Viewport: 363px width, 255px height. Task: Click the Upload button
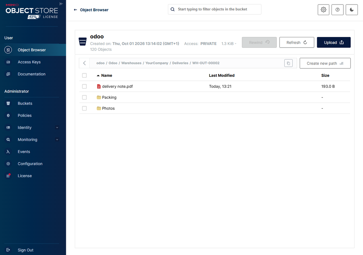pyautogui.click(x=333, y=42)
